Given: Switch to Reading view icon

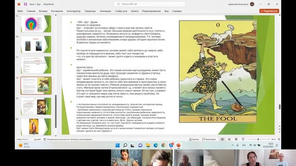Looking at the screenshot, I should [x=236, y=139].
